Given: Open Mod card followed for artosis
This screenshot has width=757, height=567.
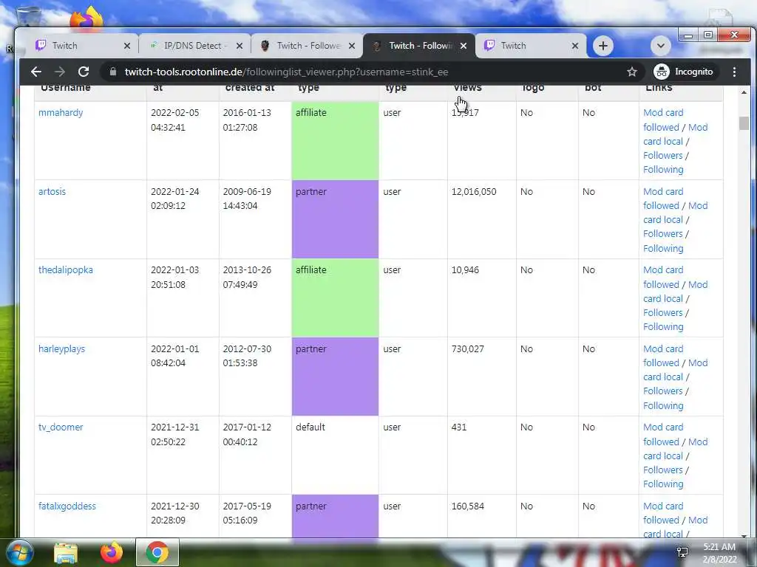Looking at the screenshot, I should [x=663, y=198].
